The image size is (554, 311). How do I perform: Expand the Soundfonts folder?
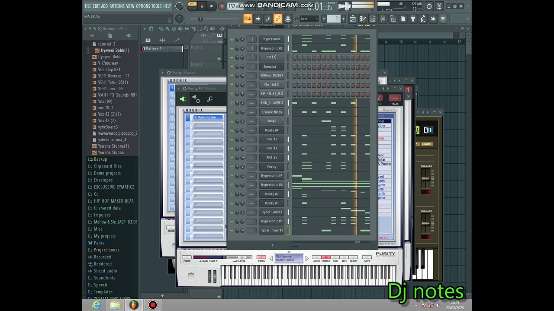[104, 278]
